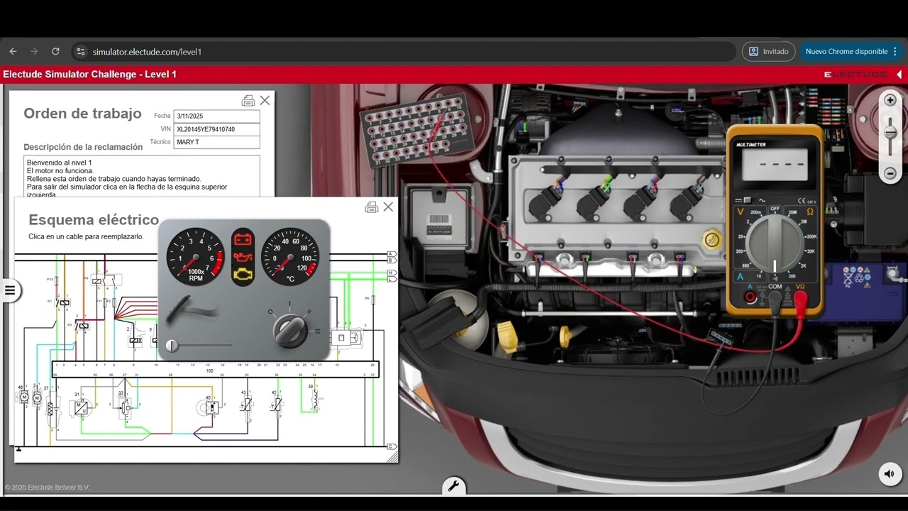Select OFF on the multimeter dial
The width and height of the screenshot is (908, 511).
click(x=775, y=209)
